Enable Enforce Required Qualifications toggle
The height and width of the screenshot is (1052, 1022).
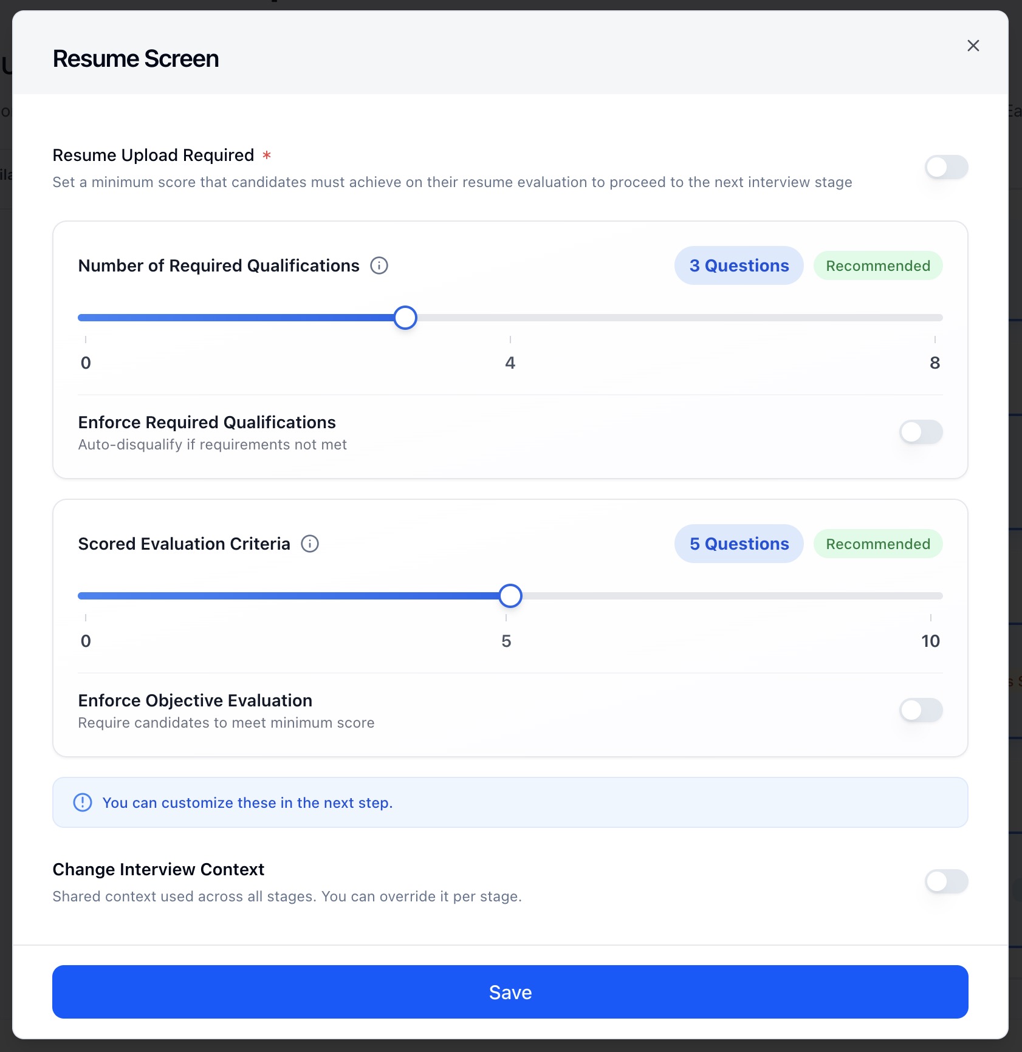[x=921, y=432]
